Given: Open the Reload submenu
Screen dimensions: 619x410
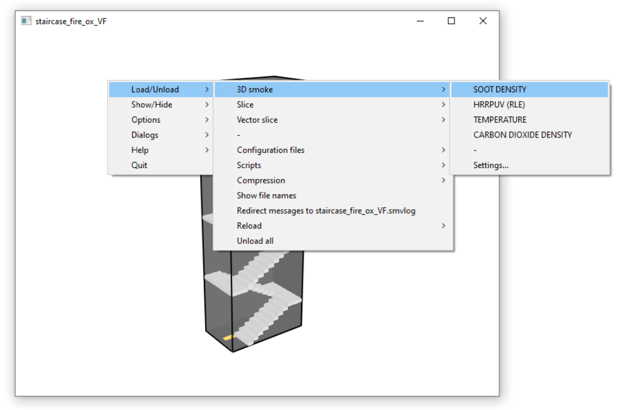Looking at the screenshot, I should point(333,226).
